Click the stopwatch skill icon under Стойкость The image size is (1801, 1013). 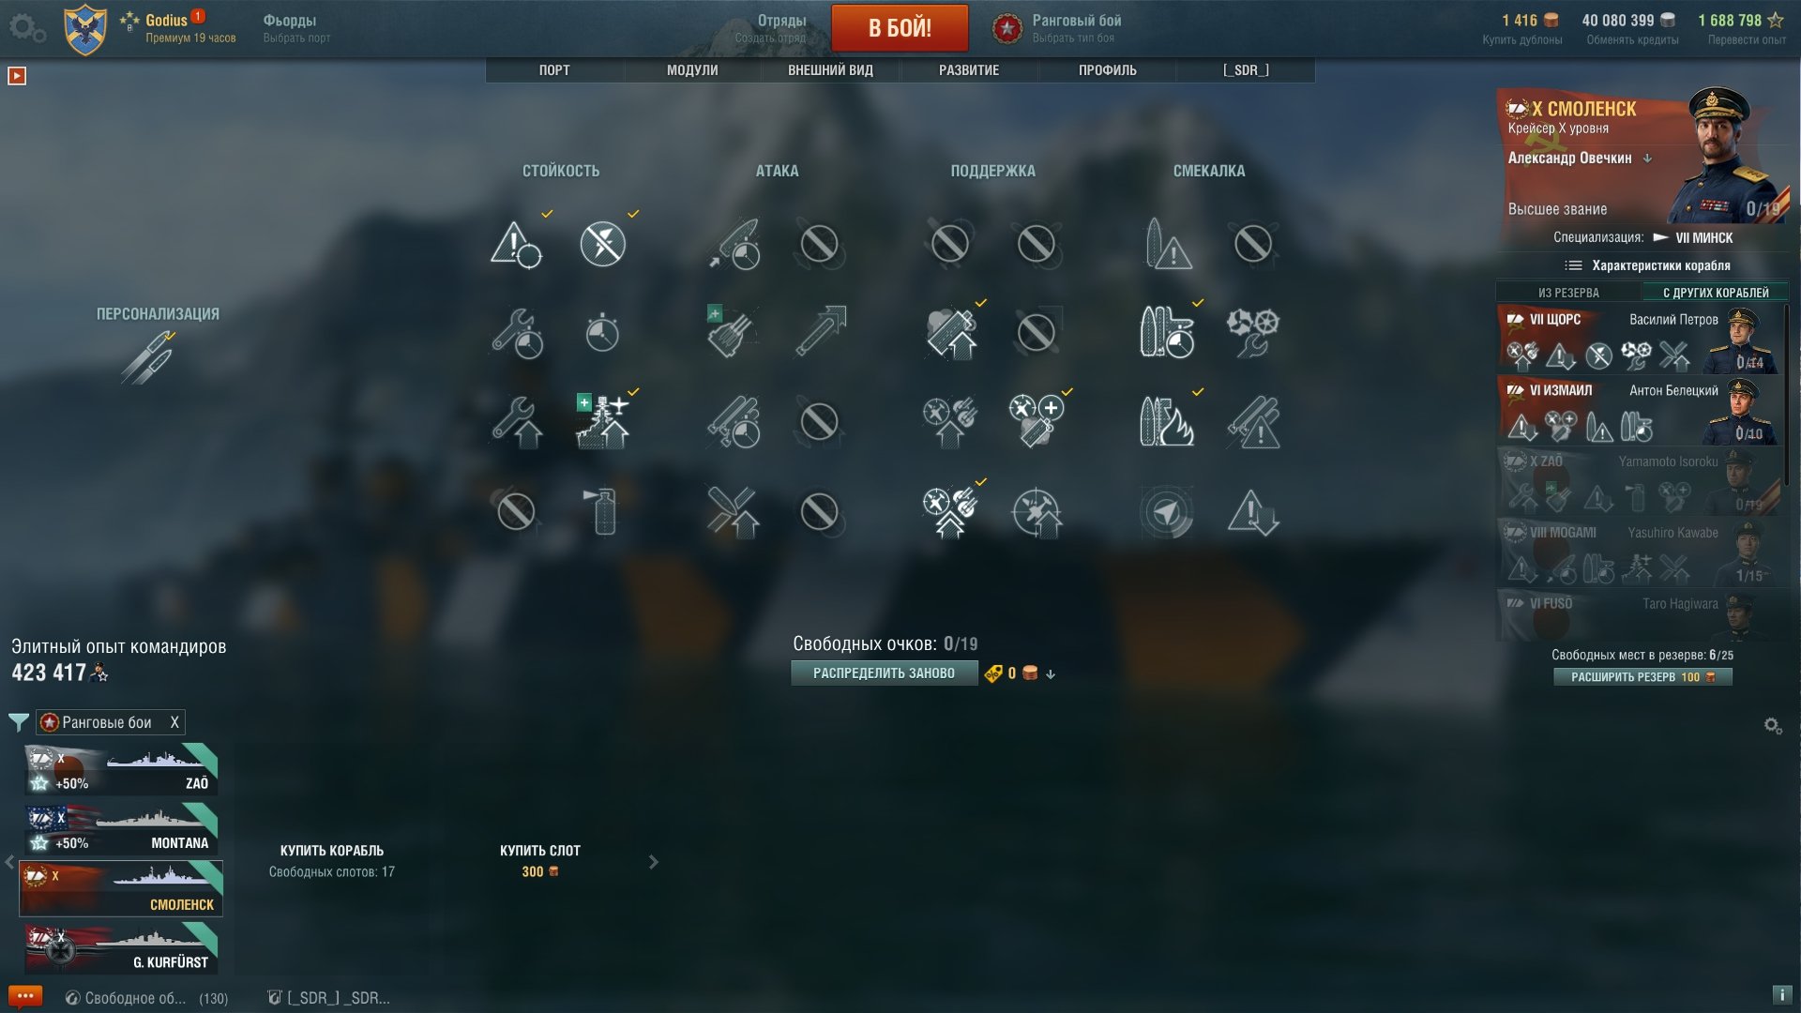click(602, 332)
